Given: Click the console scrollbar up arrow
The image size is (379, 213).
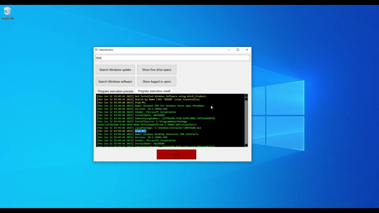Looking at the screenshot, I should [x=246, y=96].
